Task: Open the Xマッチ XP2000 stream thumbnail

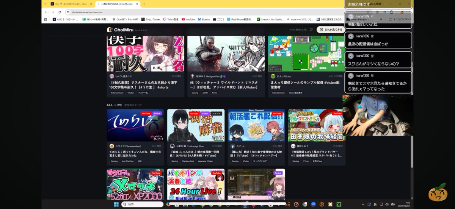Action: coord(135,184)
